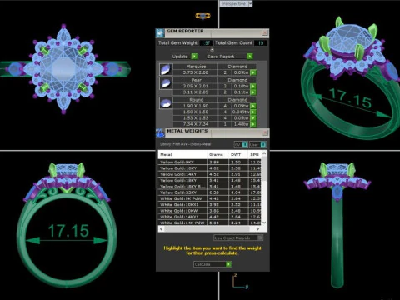Click the metal list scroll down arrow
Viewport: 400px width, 300px height.
264,222
